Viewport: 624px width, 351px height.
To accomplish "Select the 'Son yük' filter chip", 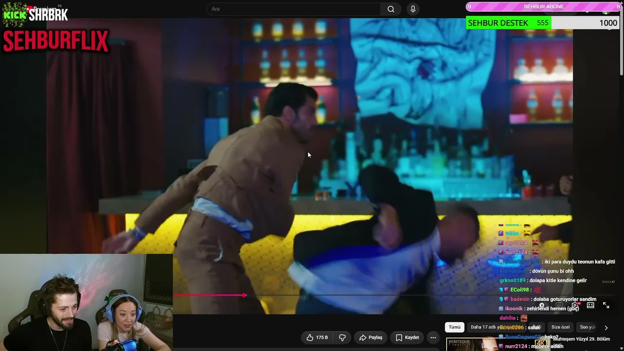I will click(x=587, y=327).
